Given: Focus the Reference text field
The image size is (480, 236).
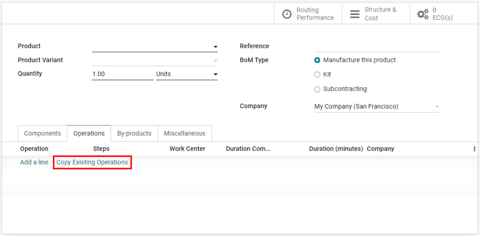Looking at the screenshot, I should click(376, 46).
